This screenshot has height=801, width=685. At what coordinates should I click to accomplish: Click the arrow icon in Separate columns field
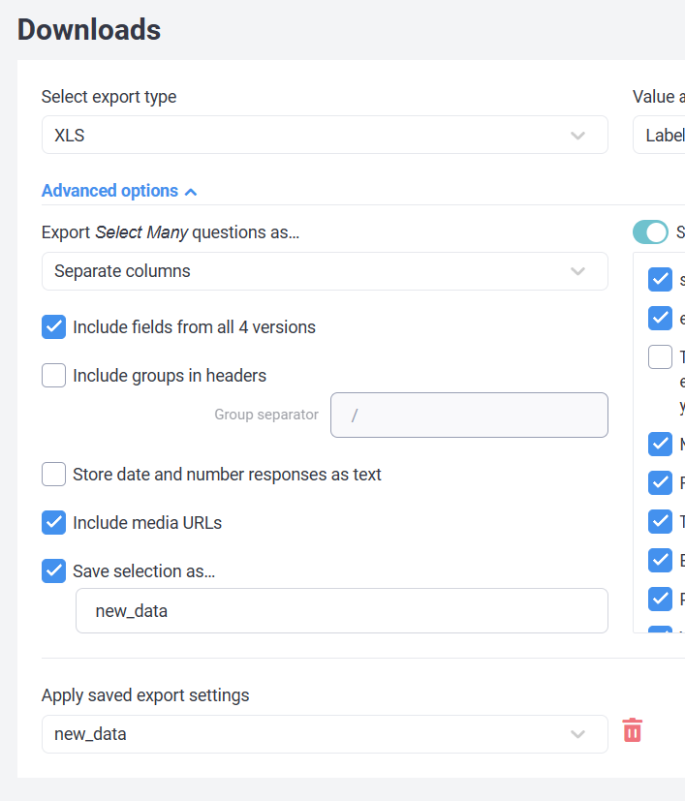[x=578, y=271]
